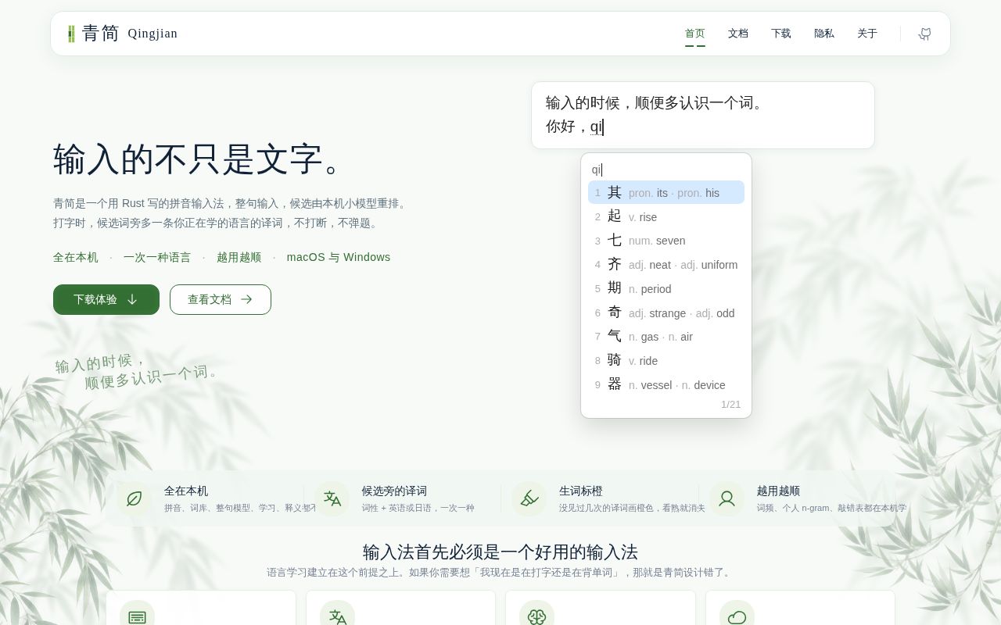Select candidate 4 齐 neat / uniform
1001x625 pixels.
coord(666,265)
